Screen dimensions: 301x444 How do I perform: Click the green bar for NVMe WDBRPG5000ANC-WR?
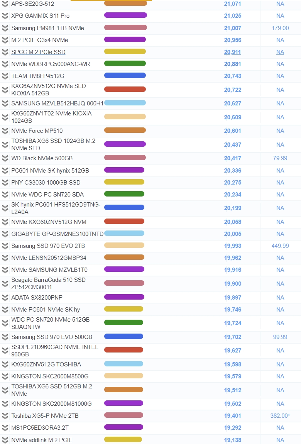pos(125,63)
